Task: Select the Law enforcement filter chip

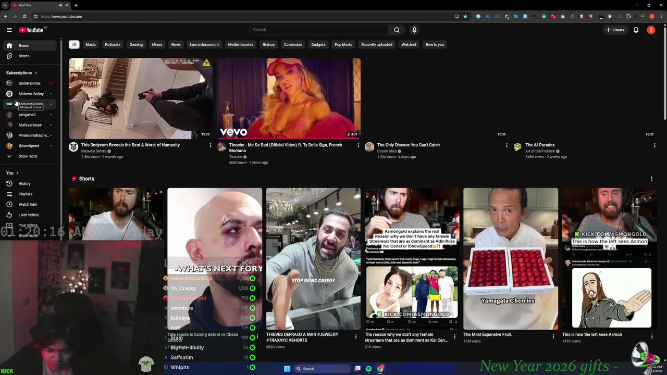Action: (x=204, y=44)
